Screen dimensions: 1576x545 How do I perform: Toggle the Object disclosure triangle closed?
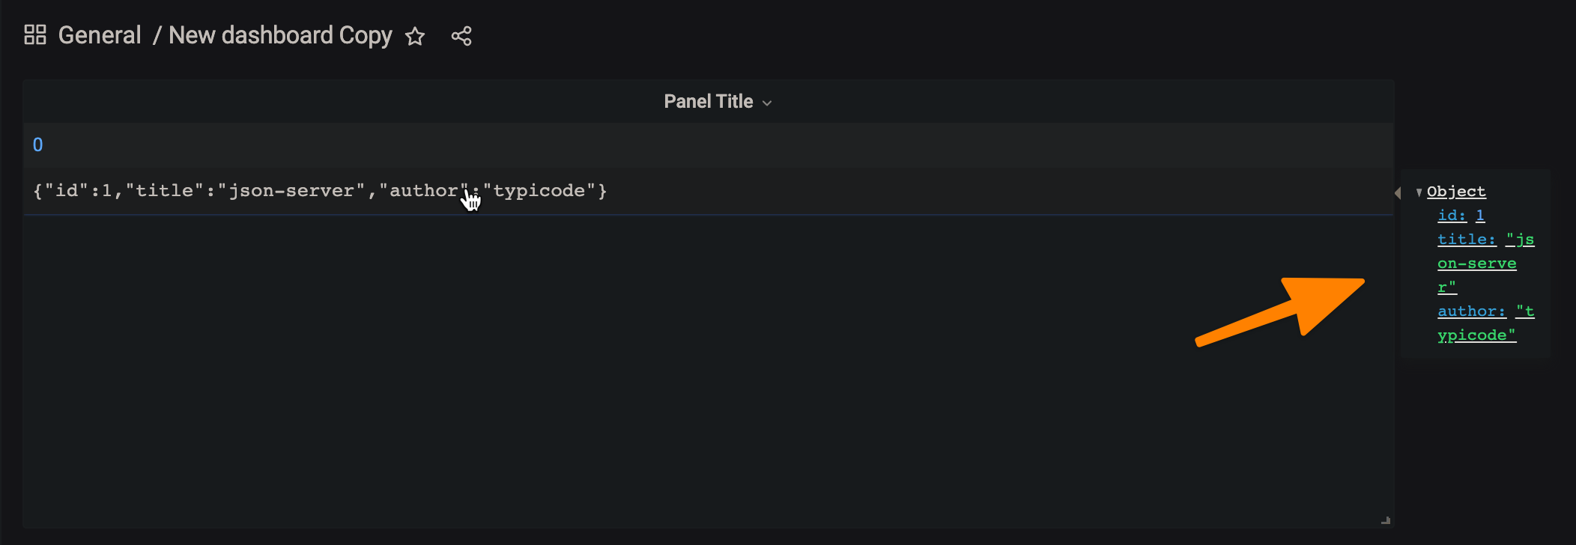point(1419,192)
